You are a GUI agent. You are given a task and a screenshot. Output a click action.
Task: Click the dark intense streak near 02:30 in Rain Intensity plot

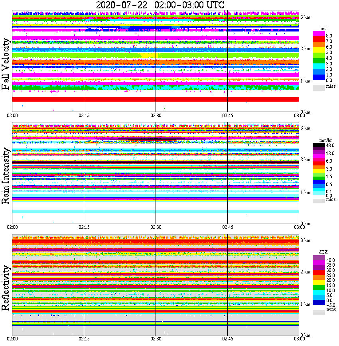[152, 139]
